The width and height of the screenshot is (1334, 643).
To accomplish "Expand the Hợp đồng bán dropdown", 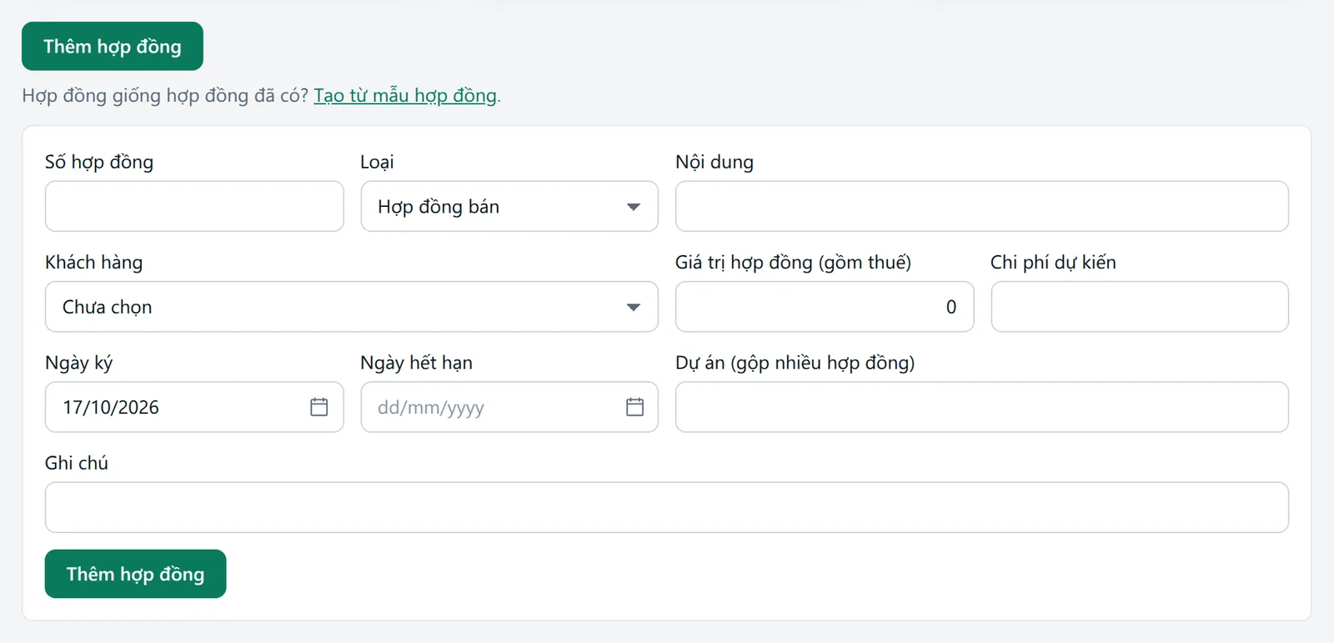I will pyautogui.click(x=509, y=206).
